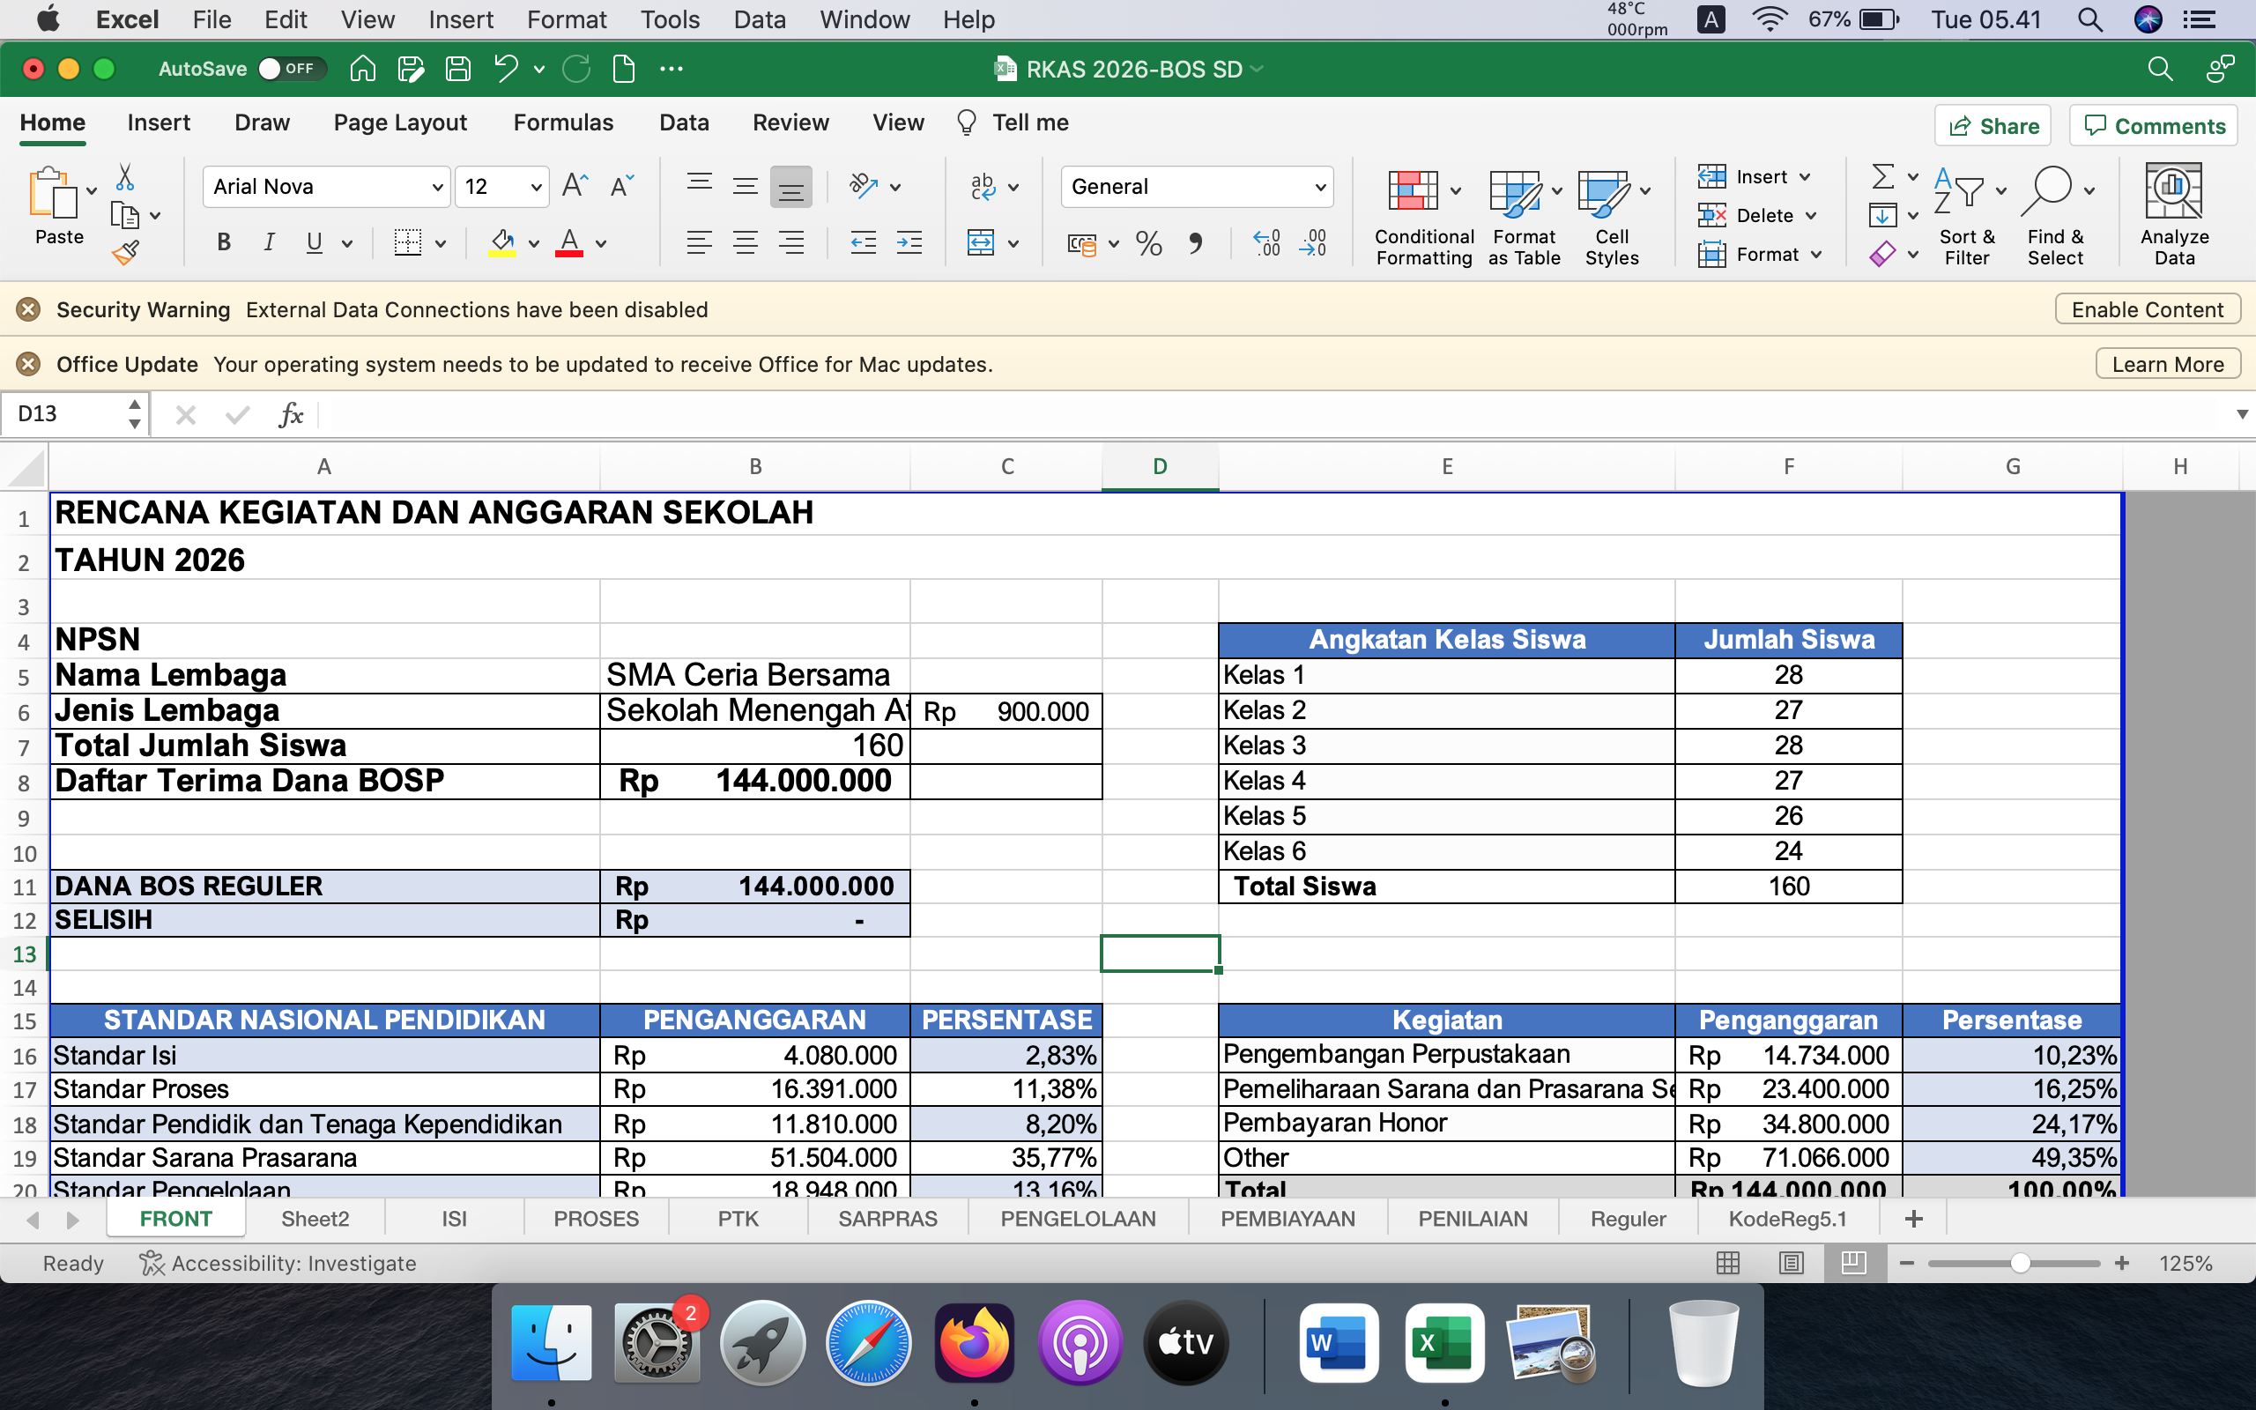Expand the General number format dropdown
This screenshot has width=2256, height=1410.
tap(1320, 188)
